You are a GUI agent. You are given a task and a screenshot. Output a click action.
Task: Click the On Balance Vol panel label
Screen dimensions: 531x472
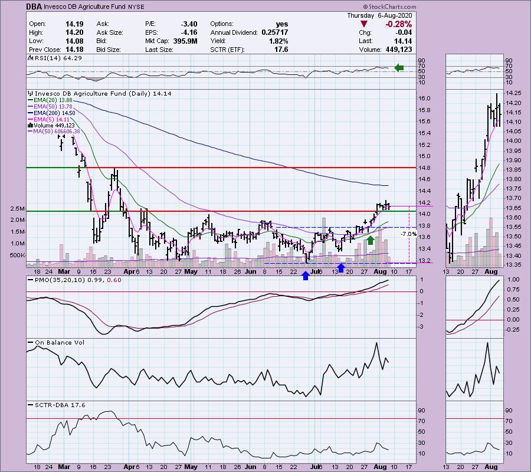click(60, 343)
